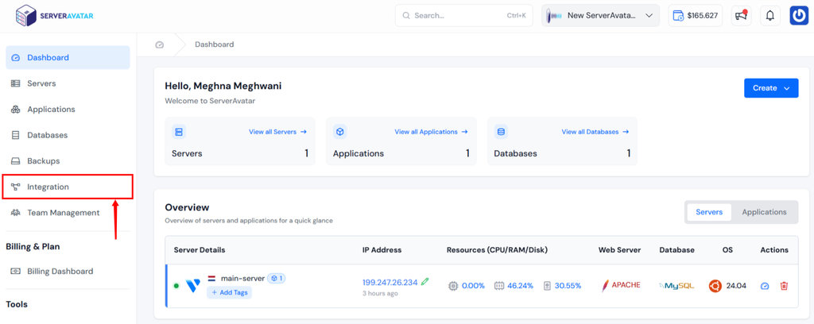This screenshot has width=814, height=324.
Task: Click the application count badge on main-server
Action: click(x=276, y=279)
